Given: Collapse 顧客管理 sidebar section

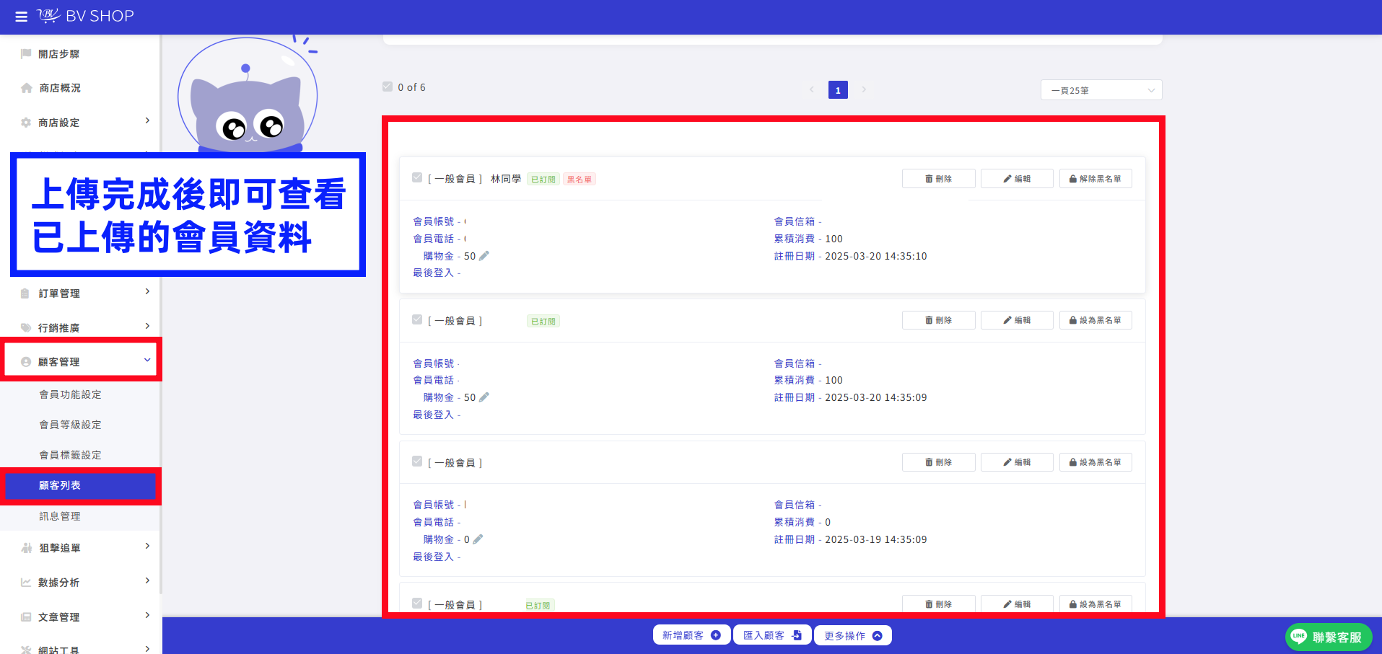Looking at the screenshot, I should (x=147, y=360).
